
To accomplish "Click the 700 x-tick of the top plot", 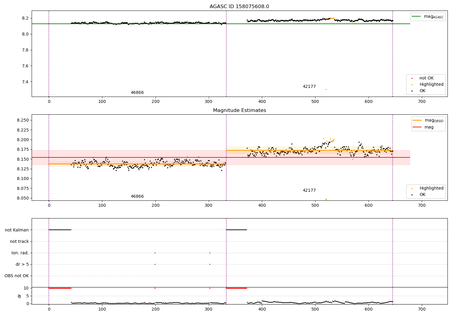I will (422, 102).
